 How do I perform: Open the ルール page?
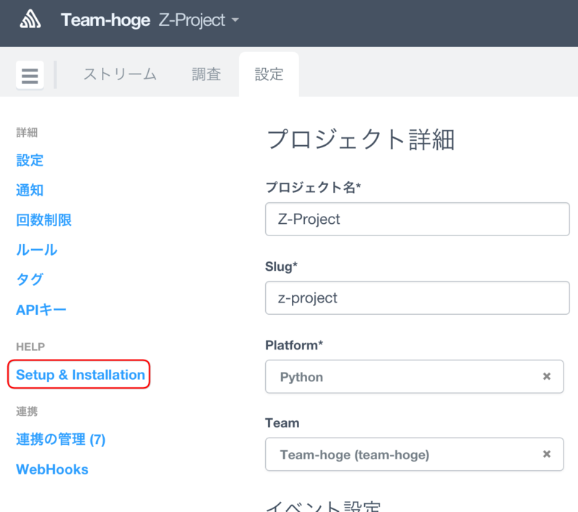[37, 250]
